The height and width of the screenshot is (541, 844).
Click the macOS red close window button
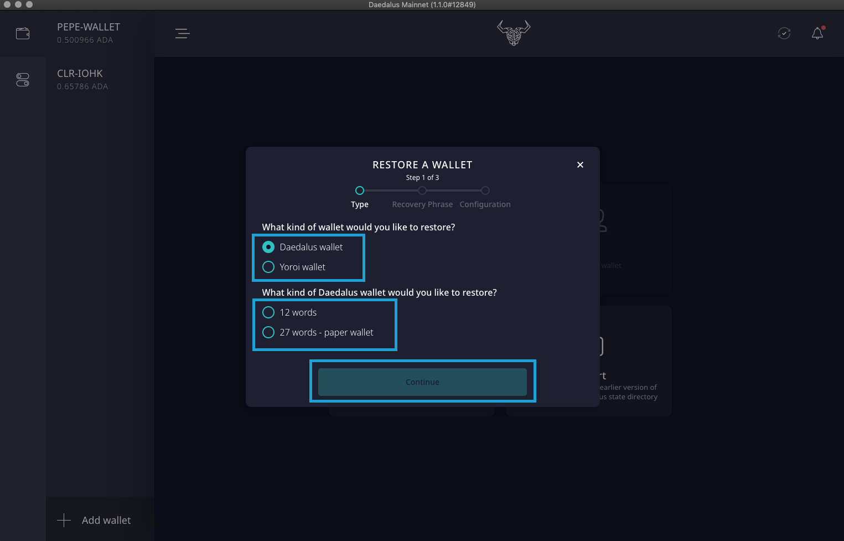pos(7,4)
